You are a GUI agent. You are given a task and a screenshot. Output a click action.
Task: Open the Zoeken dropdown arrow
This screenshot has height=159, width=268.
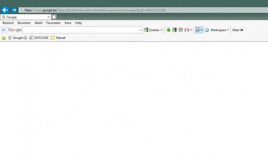click(161, 30)
